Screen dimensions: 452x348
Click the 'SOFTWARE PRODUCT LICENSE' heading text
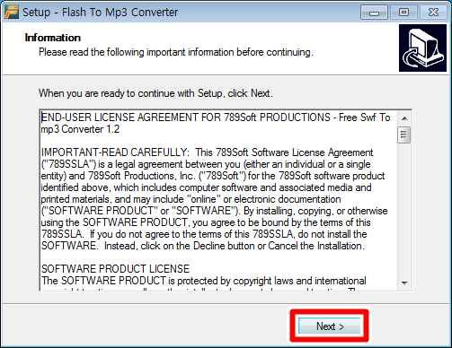pyautogui.click(x=115, y=269)
